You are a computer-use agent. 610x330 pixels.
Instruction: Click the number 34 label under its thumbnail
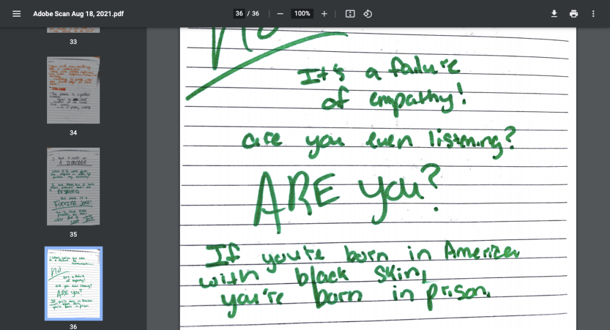coord(73,133)
